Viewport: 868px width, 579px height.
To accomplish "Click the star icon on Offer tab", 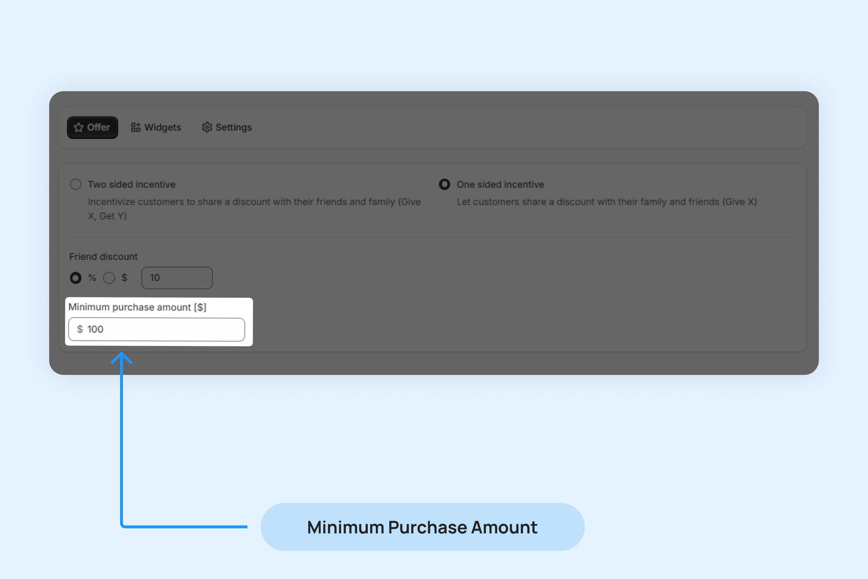I will point(78,127).
